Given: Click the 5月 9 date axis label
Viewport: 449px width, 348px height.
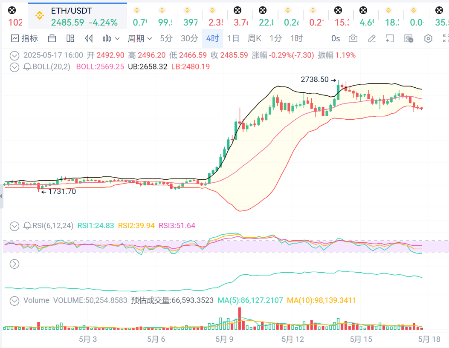Looking at the screenshot, I should (x=224, y=339).
